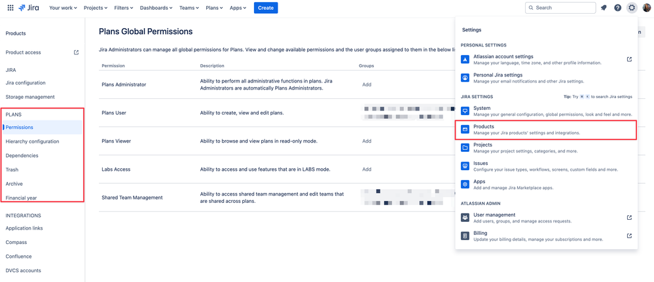Open Apps settings menu item
654x282 pixels.
coord(547,185)
